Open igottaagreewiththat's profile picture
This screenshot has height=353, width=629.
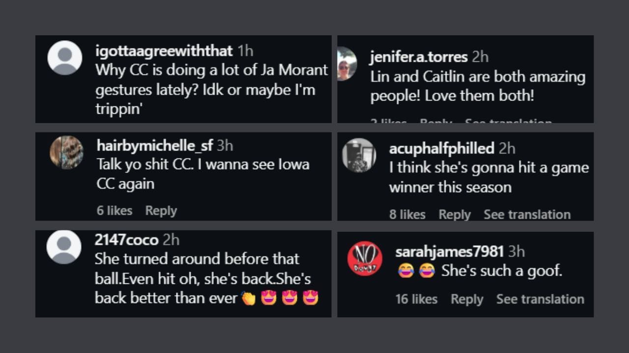click(64, 57)
